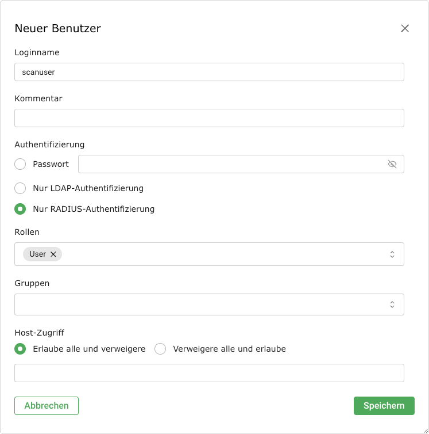Select the Passwort radio button
The height and width of the screenshot is (434, 429).
click(x=20, y=164)
